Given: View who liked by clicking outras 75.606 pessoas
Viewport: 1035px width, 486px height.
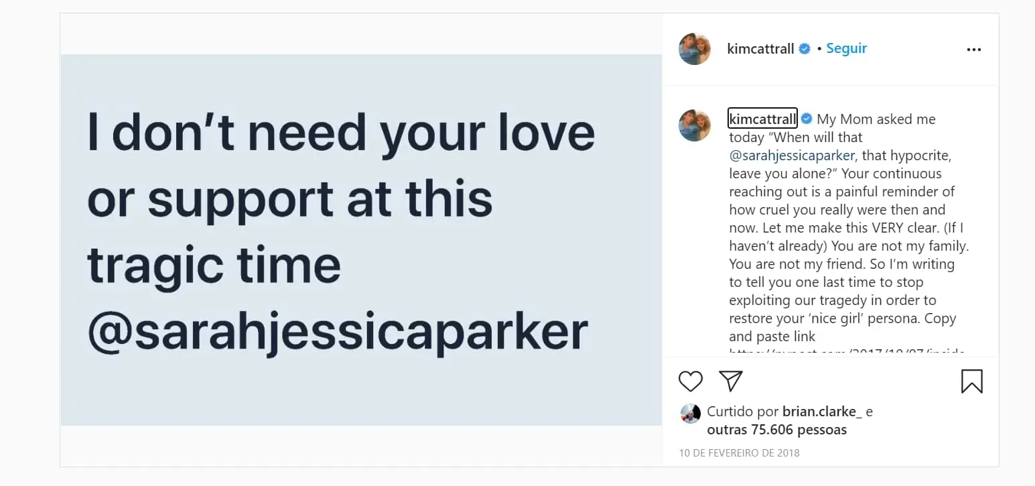Looking at the screenshot, I should [x=777, y=429].
